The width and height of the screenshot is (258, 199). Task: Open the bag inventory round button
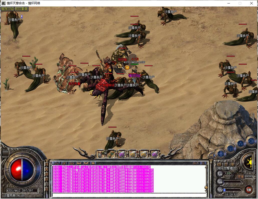click(x=231, y=149)
